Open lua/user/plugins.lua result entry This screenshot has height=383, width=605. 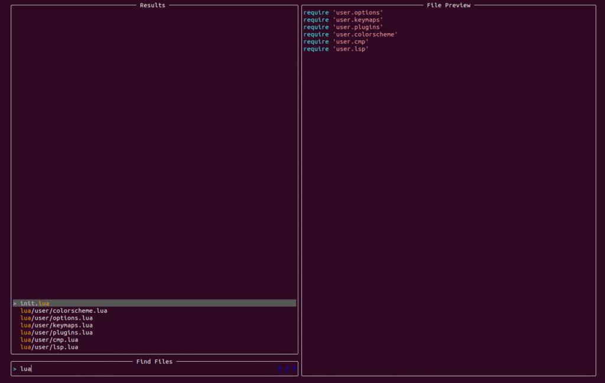click(56, 333)
